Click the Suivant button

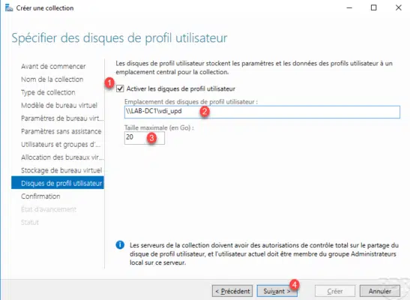click(277, 291)
